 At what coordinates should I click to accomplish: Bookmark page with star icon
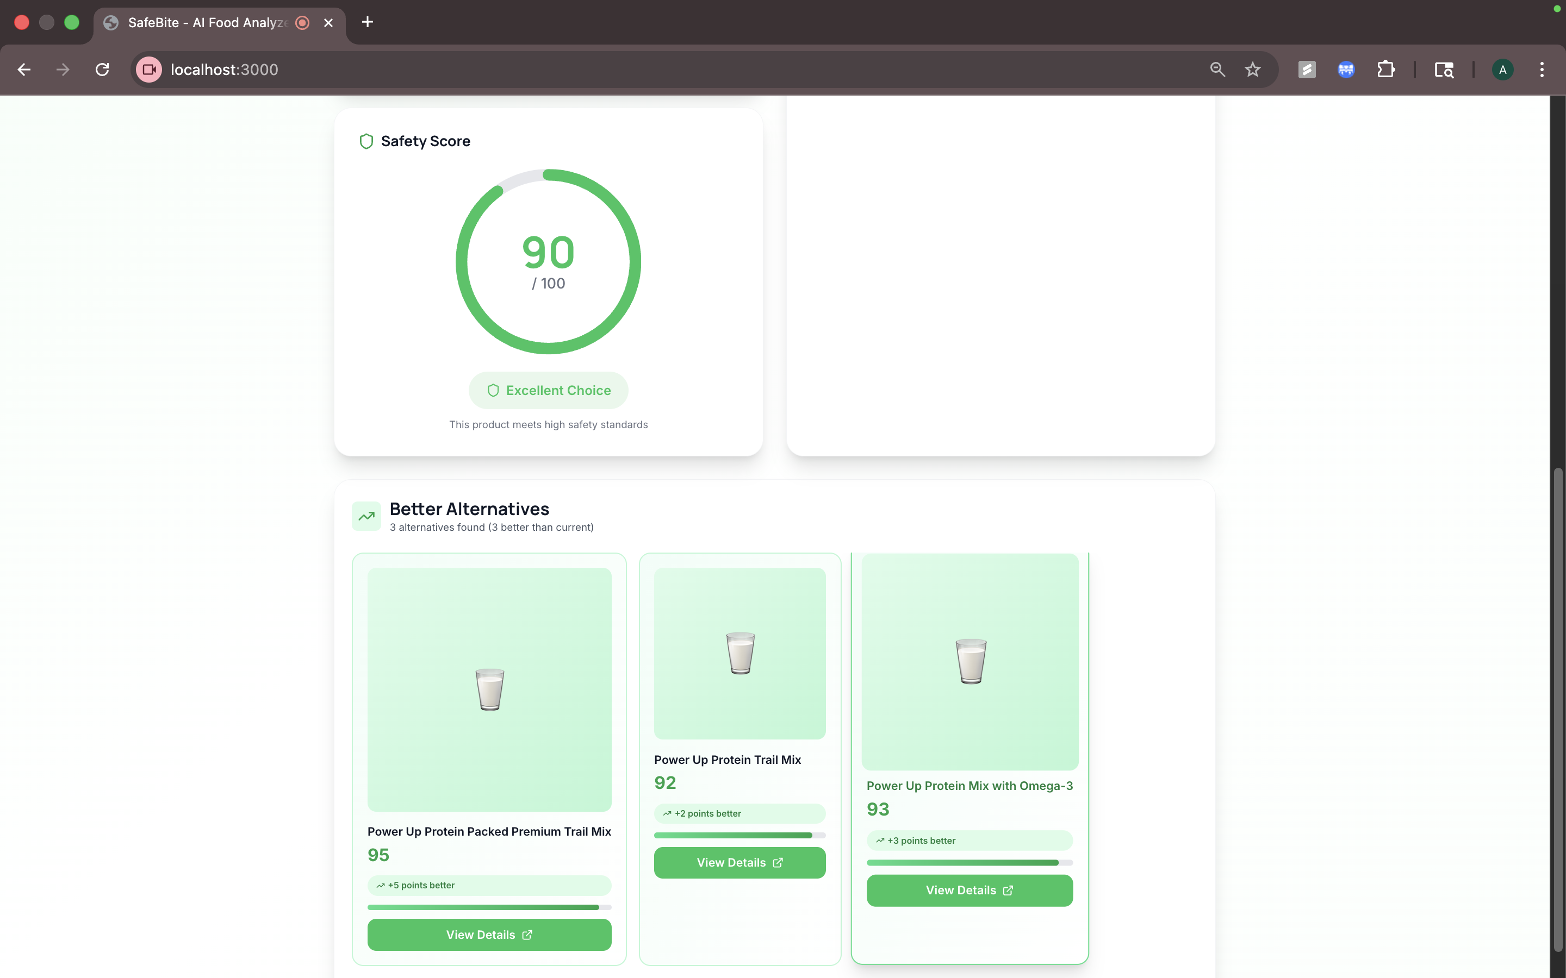point(1253,69)
